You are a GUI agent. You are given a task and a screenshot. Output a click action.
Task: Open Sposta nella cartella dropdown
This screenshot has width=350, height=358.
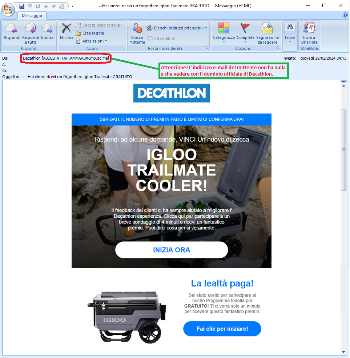click(100, 25)
